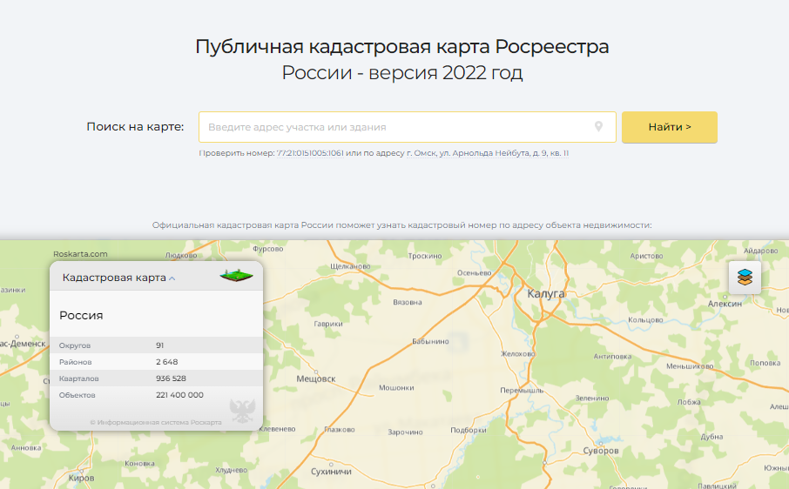Image resolution: width=789 pixels, height=489 pixels.
Task: Click Осеньево label on map
Action: click(475, 273)
